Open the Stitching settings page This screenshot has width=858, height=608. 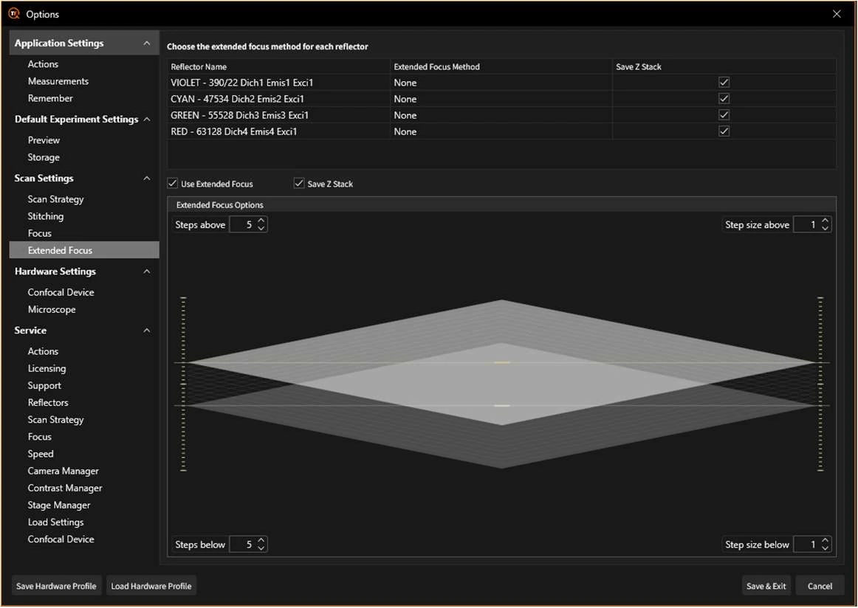pyautogui.click(x=46, y=216)
